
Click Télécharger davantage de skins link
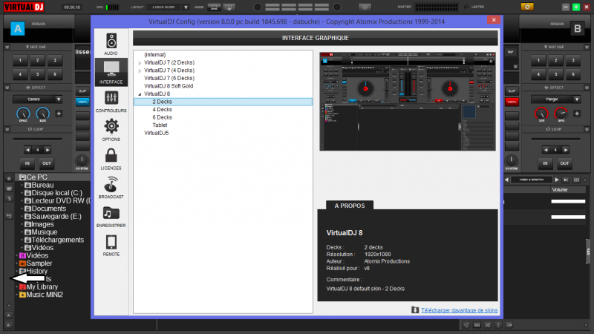[460, 310]
